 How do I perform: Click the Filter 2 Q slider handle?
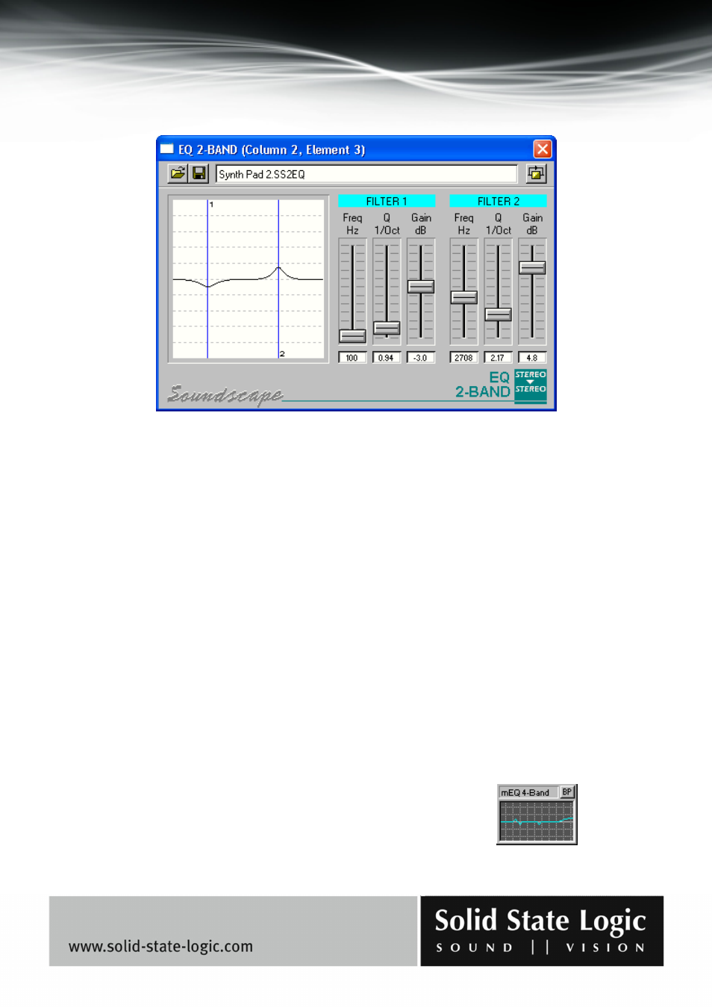point(498,314)
